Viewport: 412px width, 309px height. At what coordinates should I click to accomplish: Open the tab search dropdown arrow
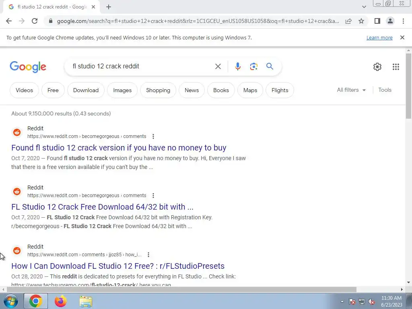tap(364, 7)
